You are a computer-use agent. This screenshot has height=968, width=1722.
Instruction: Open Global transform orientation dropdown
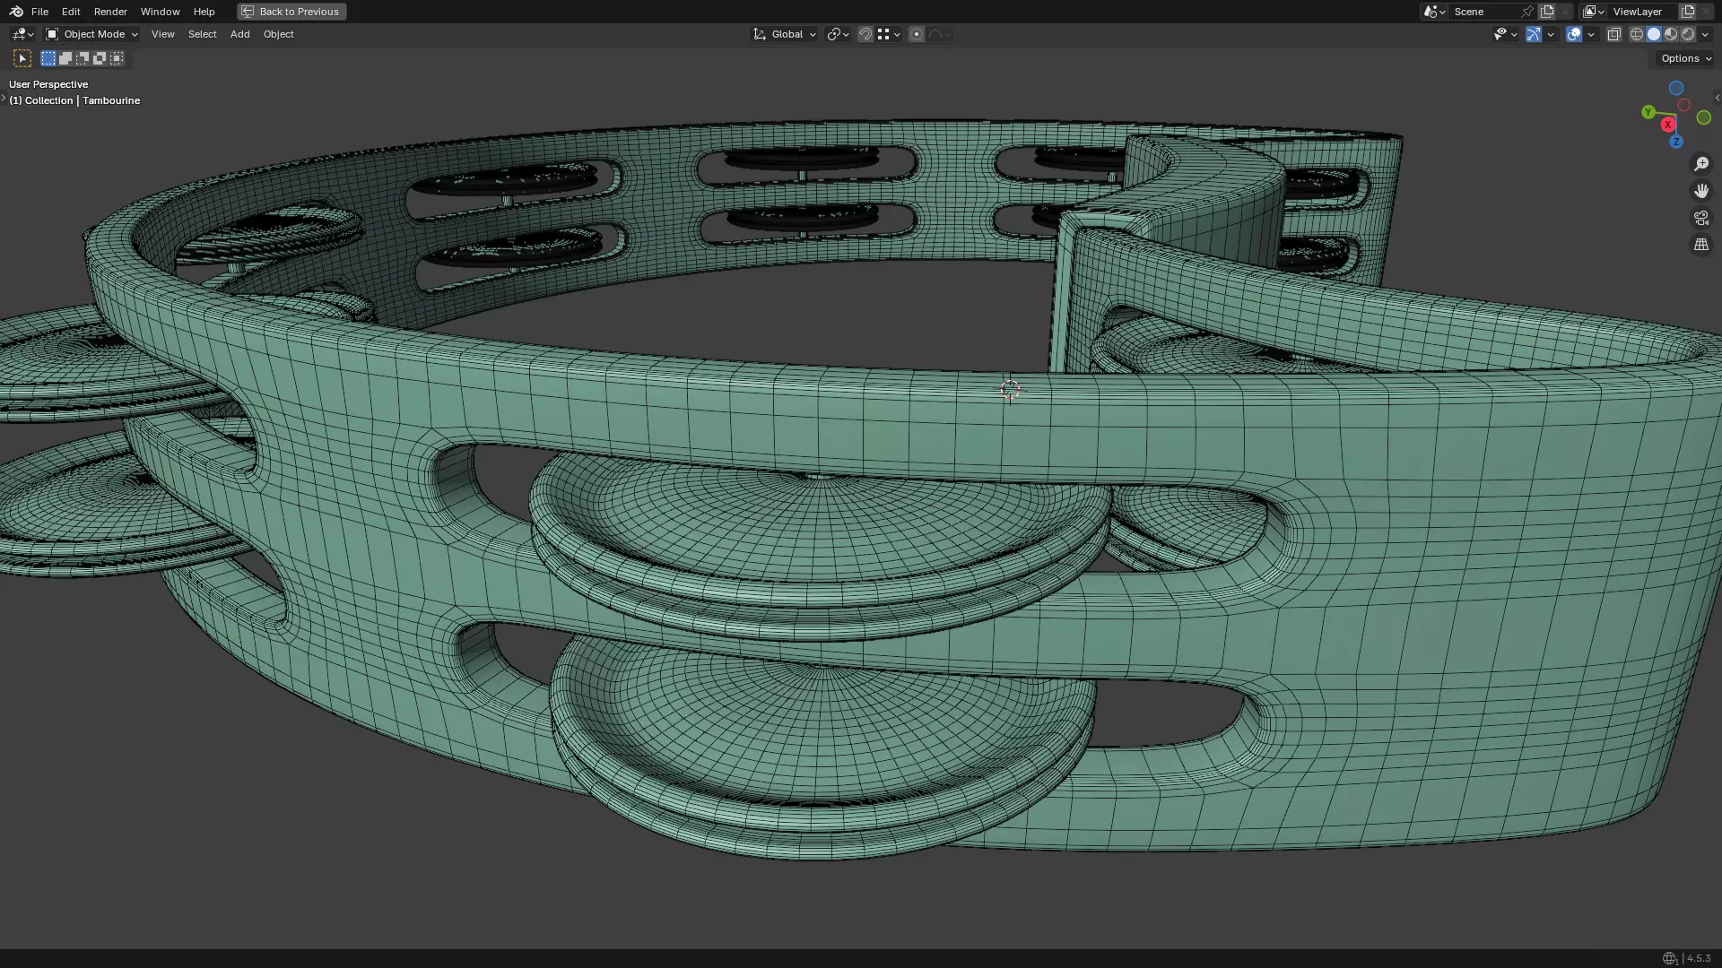785,34
